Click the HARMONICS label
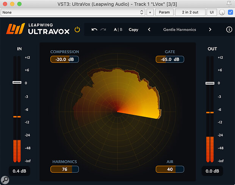Screen dimensions: 235x185 pos(64,161)
